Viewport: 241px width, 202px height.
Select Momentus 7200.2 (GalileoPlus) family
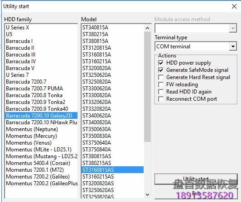coord(41,183)
